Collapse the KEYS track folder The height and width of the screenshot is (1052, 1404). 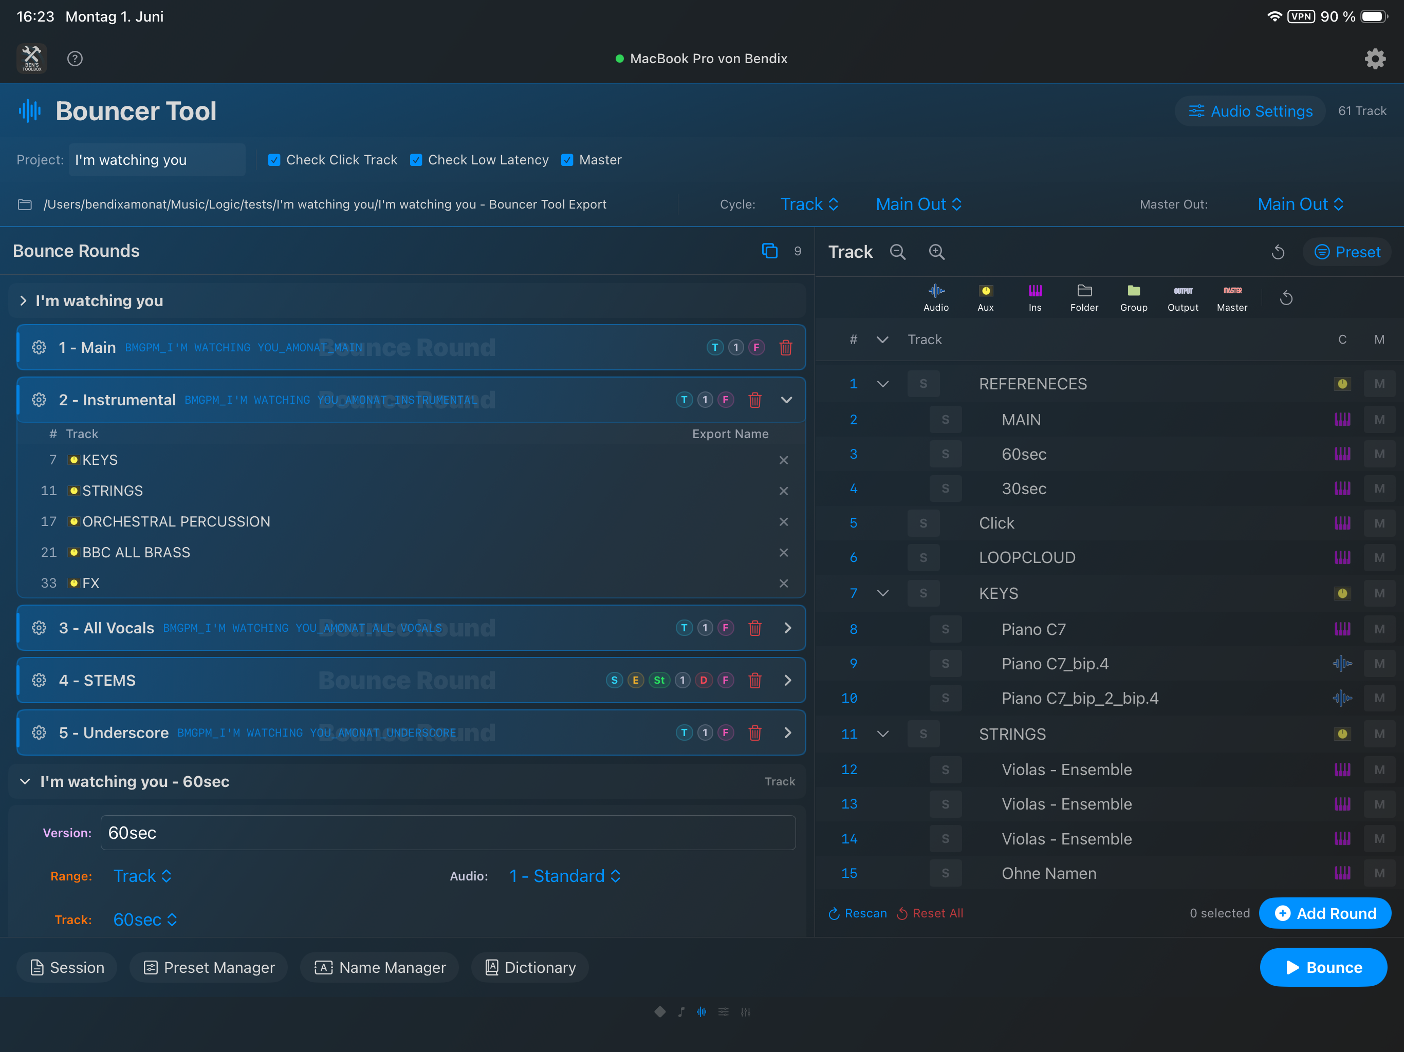[x=882, y=594]
